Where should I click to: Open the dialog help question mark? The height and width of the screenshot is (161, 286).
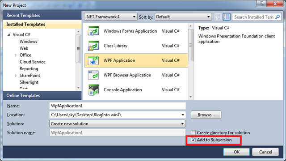tap(261, 4)
